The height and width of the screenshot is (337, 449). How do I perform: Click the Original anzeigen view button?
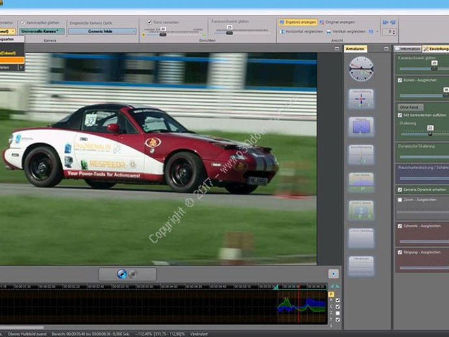pyautogui.click(x=337, y=22)
